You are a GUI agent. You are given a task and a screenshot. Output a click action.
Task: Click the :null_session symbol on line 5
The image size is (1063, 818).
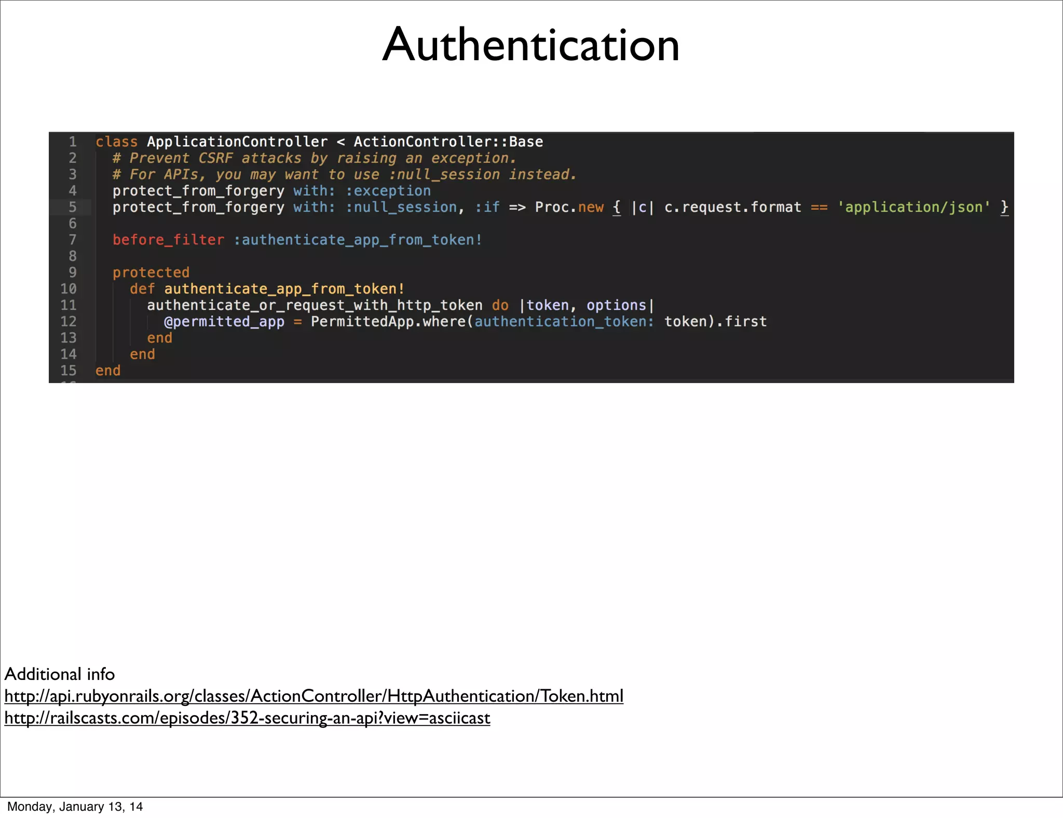[x=401, y=207]
